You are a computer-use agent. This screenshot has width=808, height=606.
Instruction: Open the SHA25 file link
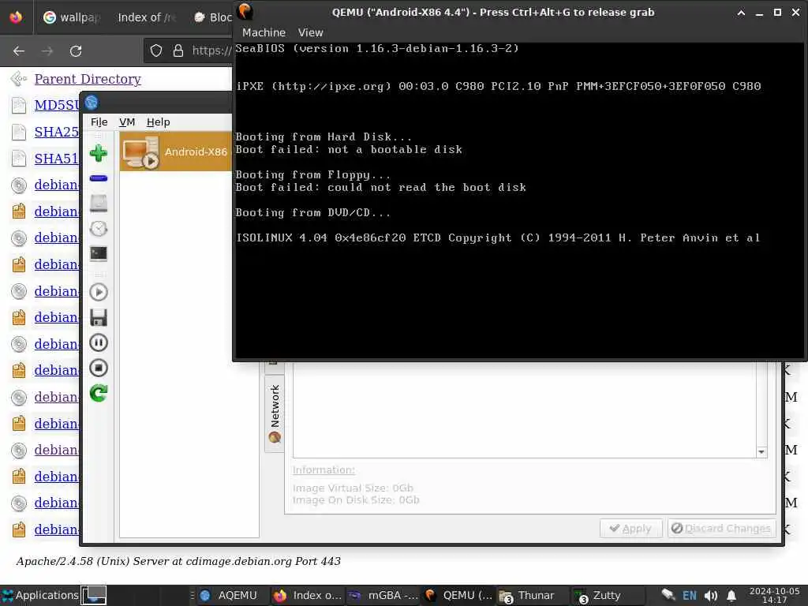click(57, 132)
